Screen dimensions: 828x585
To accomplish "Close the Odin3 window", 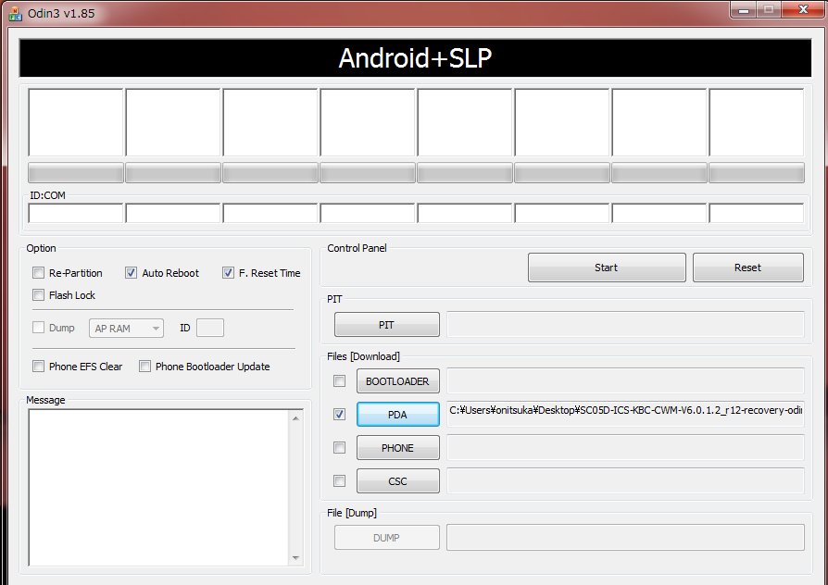I will [803, 9].
